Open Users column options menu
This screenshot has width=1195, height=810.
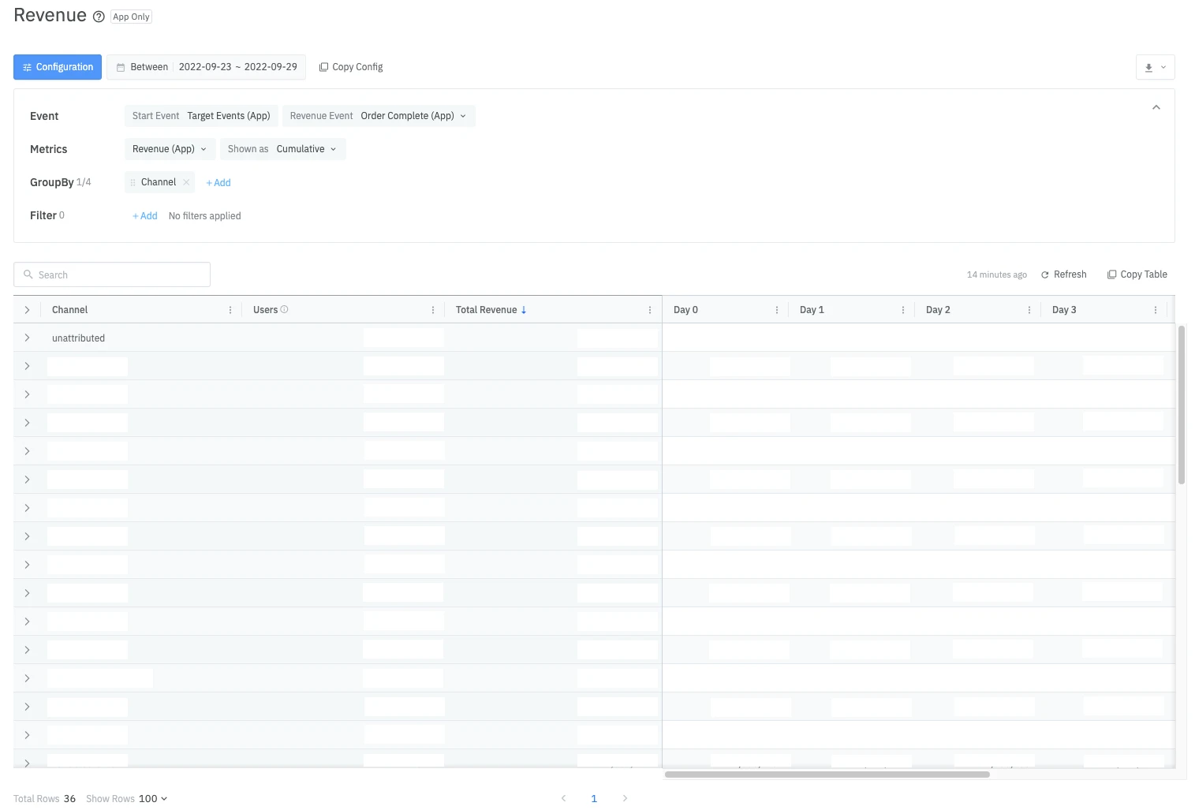point(433,310)
